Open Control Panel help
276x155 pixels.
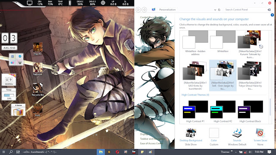[272, 15]
